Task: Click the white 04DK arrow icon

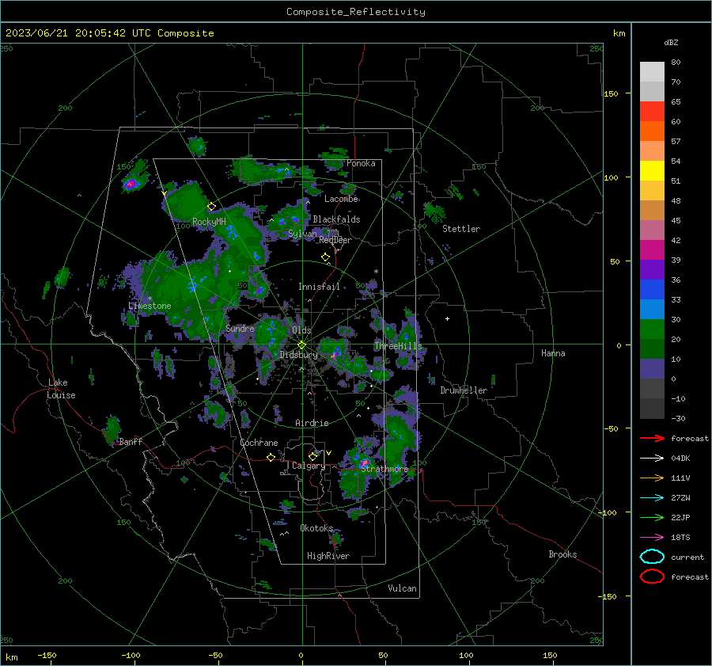Action: point(652,459)
